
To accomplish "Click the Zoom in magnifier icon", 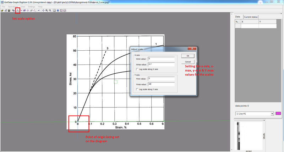I will 47,11.
